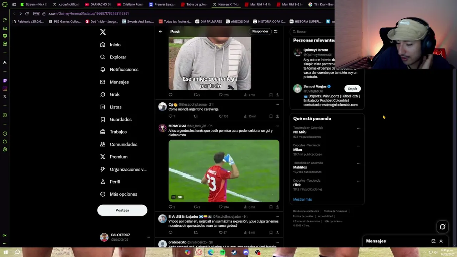Click the X logo above Inicio
Screen dimensions: 457x257
tap(103, 32)
